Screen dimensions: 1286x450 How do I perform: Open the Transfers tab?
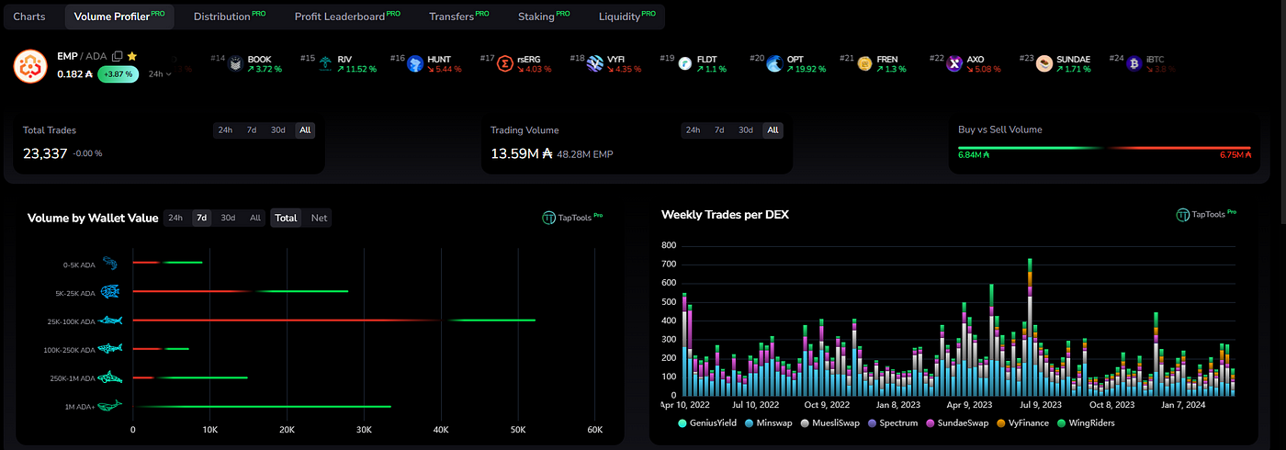coord(459,17)
